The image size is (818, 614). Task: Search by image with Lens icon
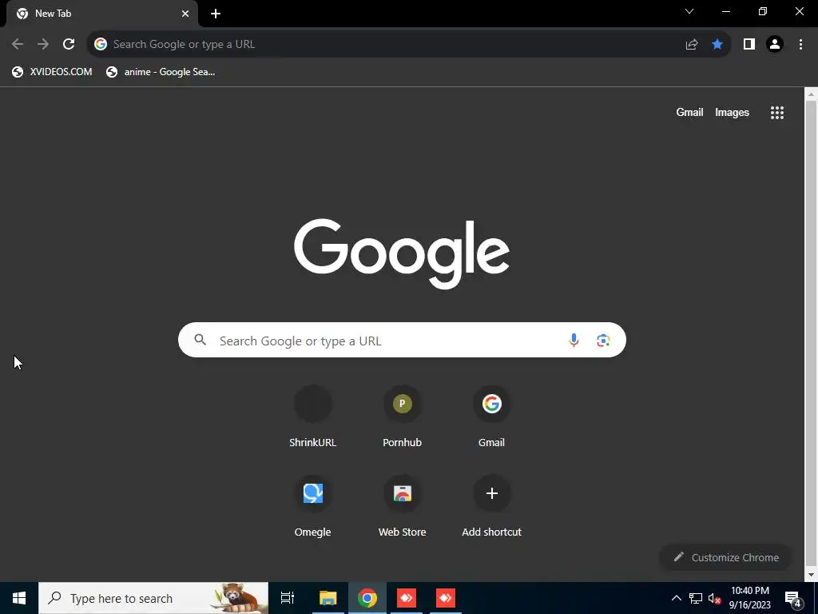coord(603,340)
